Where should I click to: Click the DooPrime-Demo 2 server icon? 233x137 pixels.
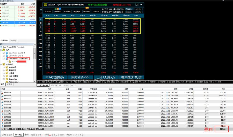pyautogui.click(x=7, y=53)
